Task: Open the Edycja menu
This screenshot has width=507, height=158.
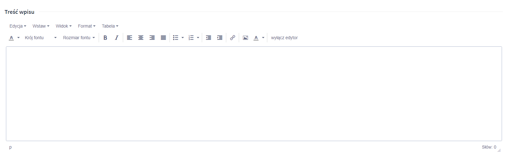Action: (x=18, y=26)
